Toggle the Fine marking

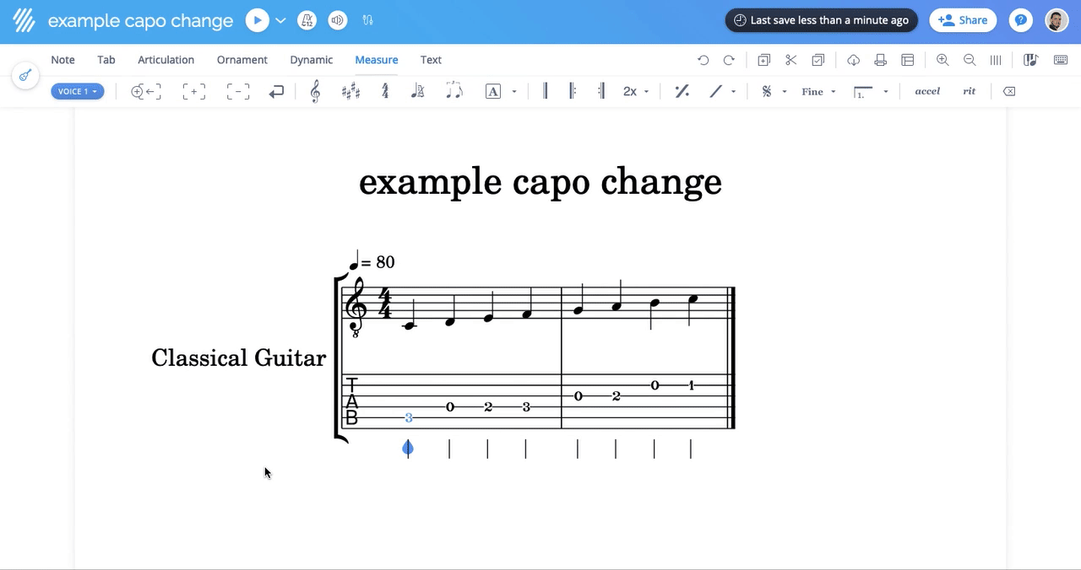click(x=813, y=91)
